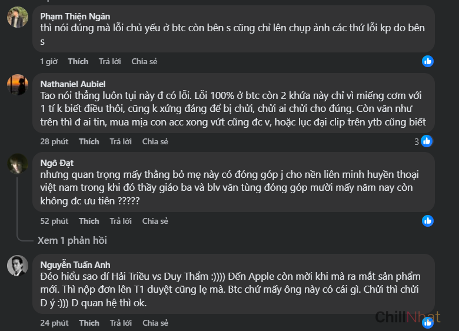The width and height of the screenshot is (459, 331).
Task: Open Nguyễn Tuấn Anh's profile avatar
Action: click(x=18, y=266)
